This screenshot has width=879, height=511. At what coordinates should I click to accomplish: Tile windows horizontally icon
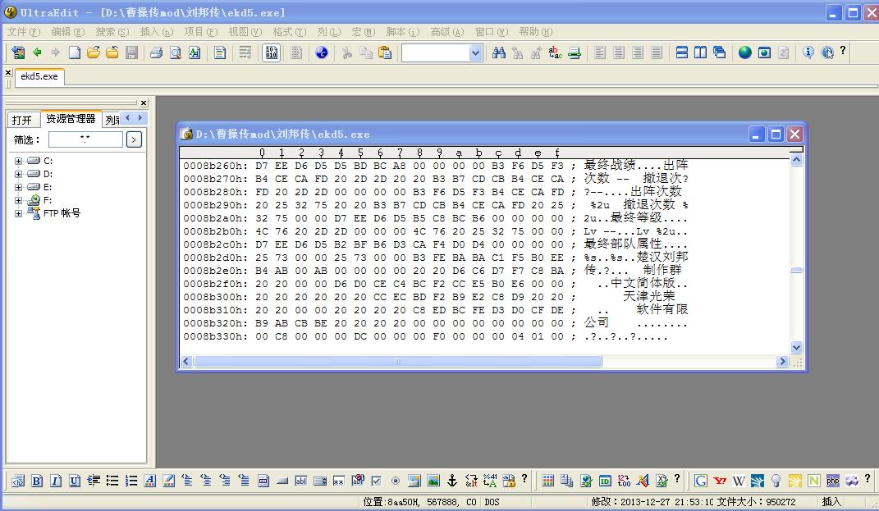(x=682, y=52)
